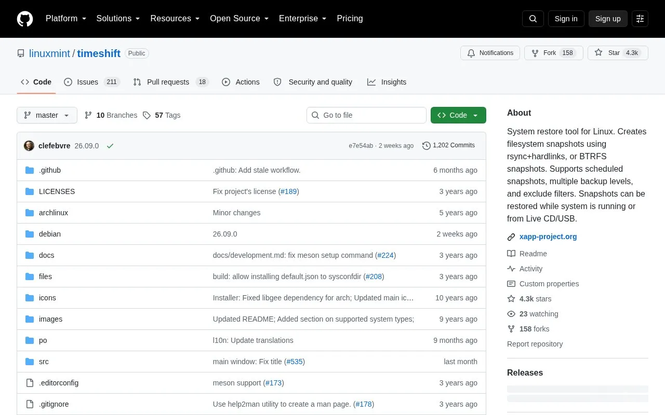Click the star icon next to 4.3k stars
This screenshot has height=415, width=665.
pos(511,299)
